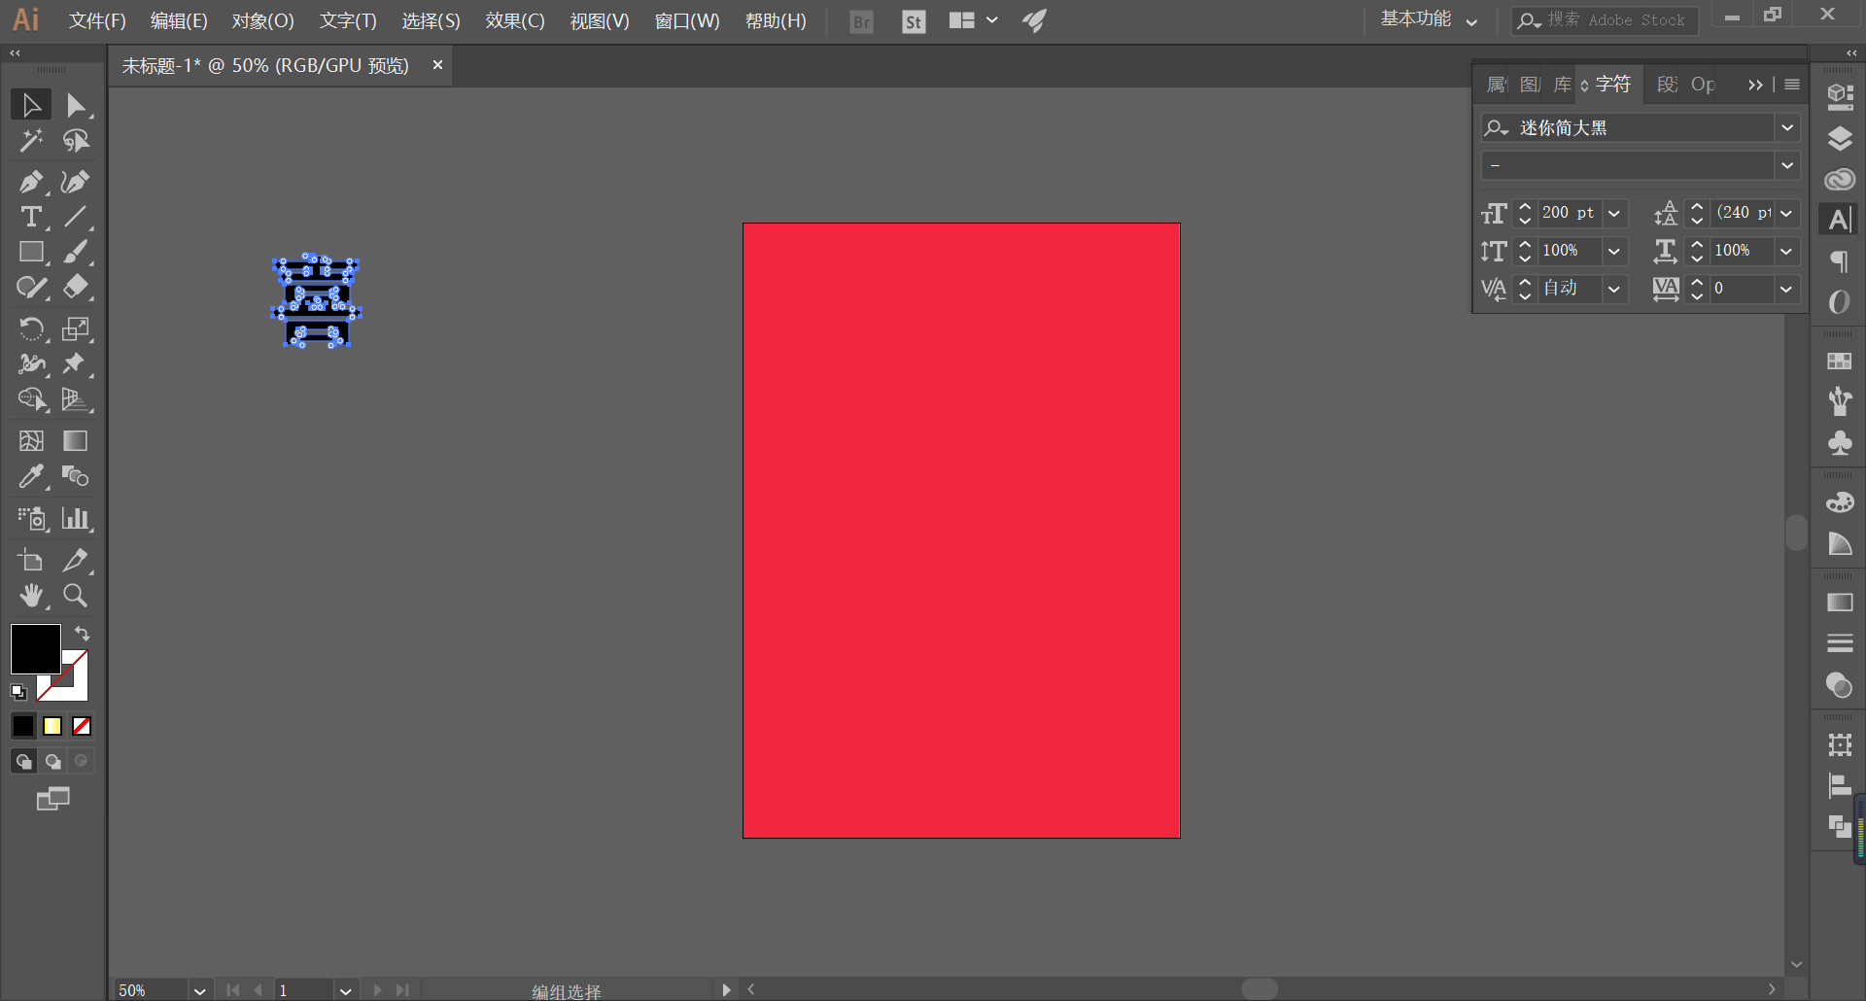
Task: Open the vertical scale 100% dropdown
Action: [x=1614, y=251]
